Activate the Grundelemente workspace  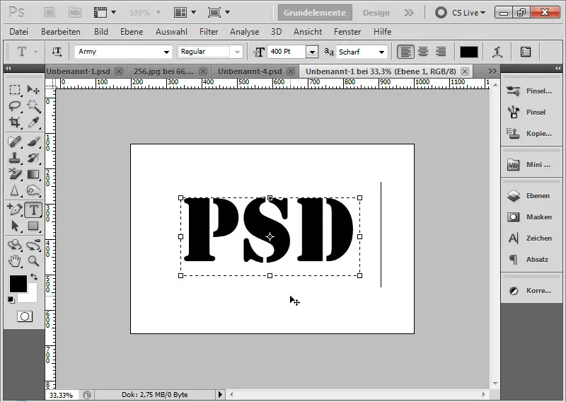[315, 13]
